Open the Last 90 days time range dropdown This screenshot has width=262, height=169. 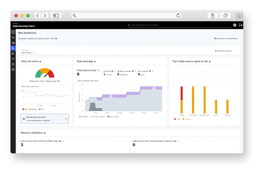[x=27, y=53]
